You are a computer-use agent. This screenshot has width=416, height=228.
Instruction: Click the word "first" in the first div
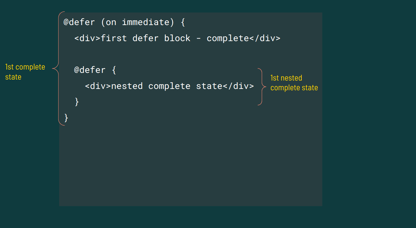[114, 38]
